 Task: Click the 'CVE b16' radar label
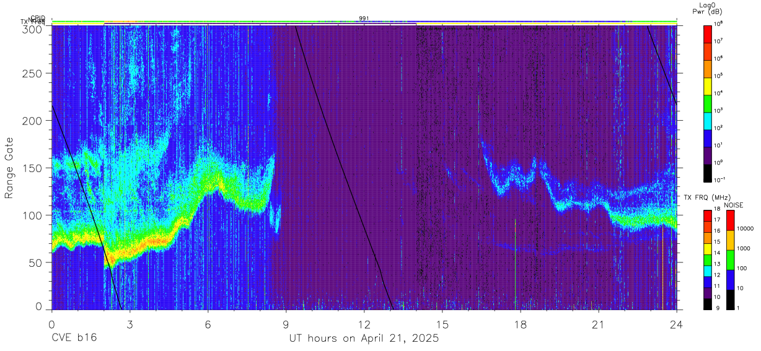pos(74,339)
